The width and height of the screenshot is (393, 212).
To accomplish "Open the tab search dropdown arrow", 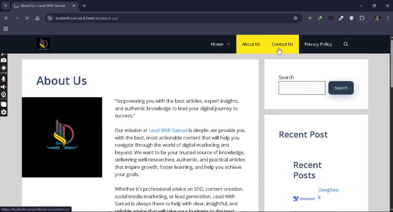I will pos(6,5).
